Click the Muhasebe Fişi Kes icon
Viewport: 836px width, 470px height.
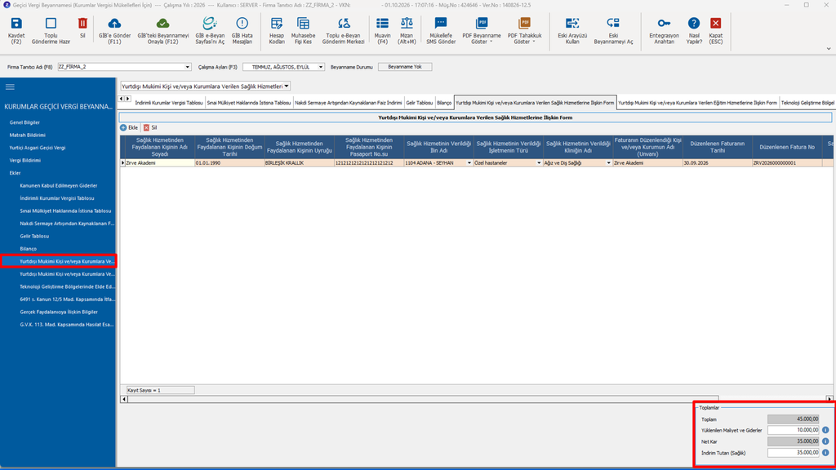point(304,30)
